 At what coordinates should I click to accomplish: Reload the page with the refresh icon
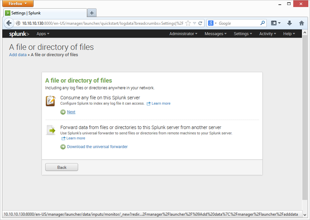[x=200, y=23]
